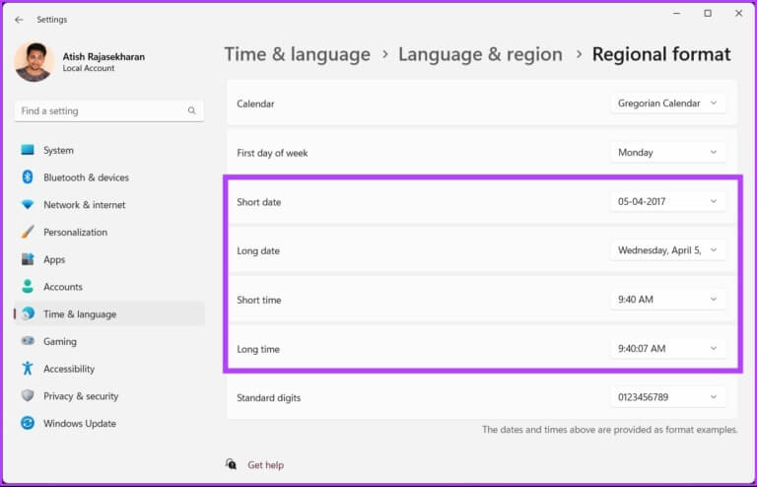Click the Standard digits label

click(268, 398)
